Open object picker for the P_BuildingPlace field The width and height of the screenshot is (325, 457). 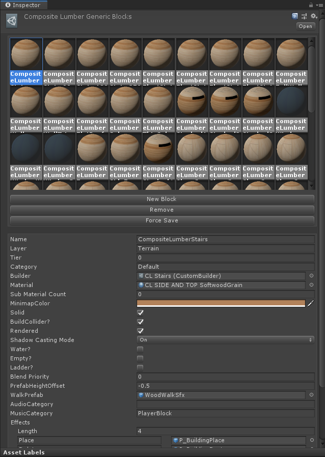click(312, 440)
